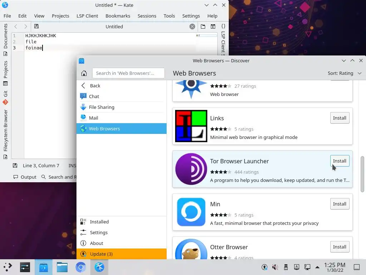Click the Discover home icon
The width and height of the screenshot is (366, 275).
point(84,73)
